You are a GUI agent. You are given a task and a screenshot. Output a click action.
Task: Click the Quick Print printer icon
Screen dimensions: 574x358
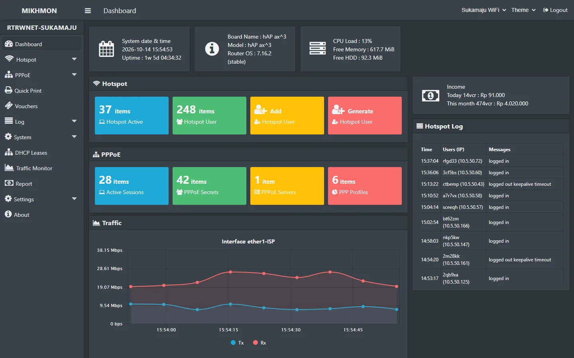click(x=8, y=90)
